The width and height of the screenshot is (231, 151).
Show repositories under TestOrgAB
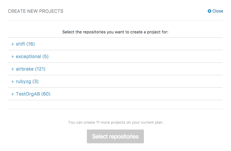click(115, 94)
